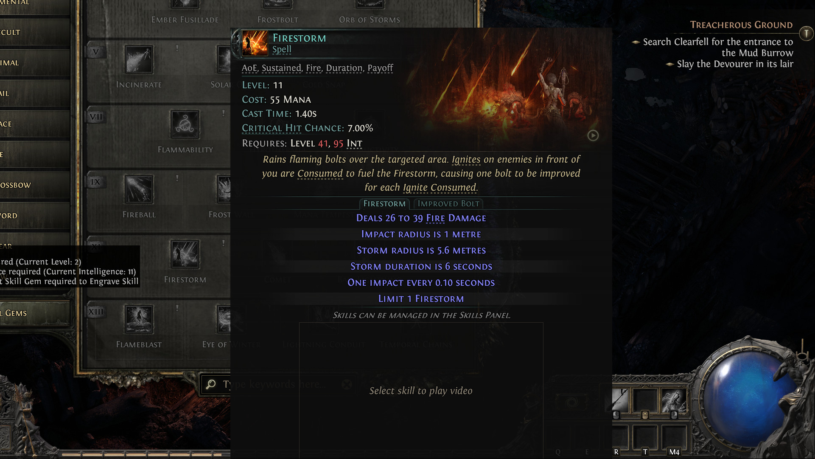The image size is (815, 459).
Task: Open the Gems category button
Action: coord(35,313)
